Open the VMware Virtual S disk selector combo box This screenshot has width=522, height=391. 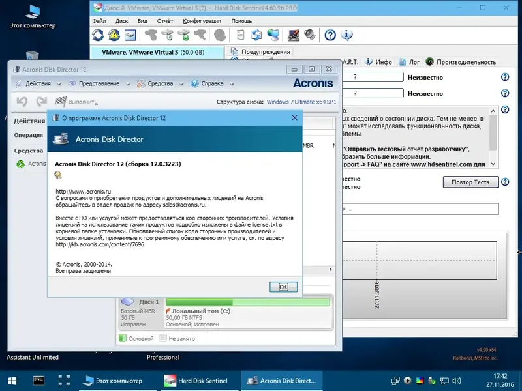click(157, 52)
